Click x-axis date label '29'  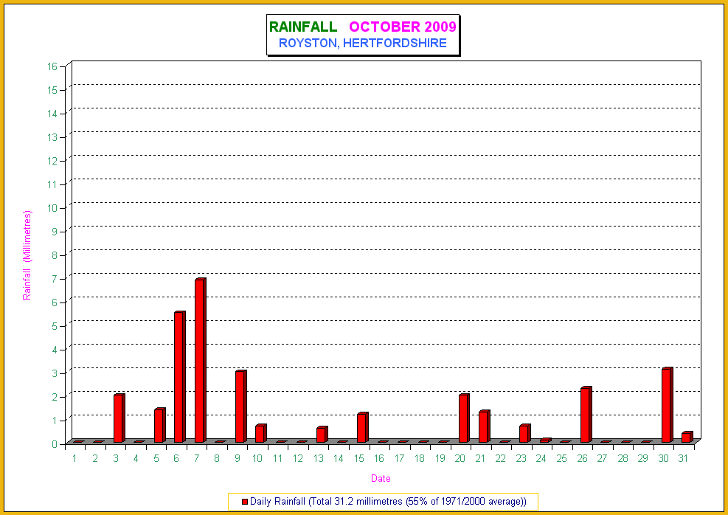click(x=642, y=458)
